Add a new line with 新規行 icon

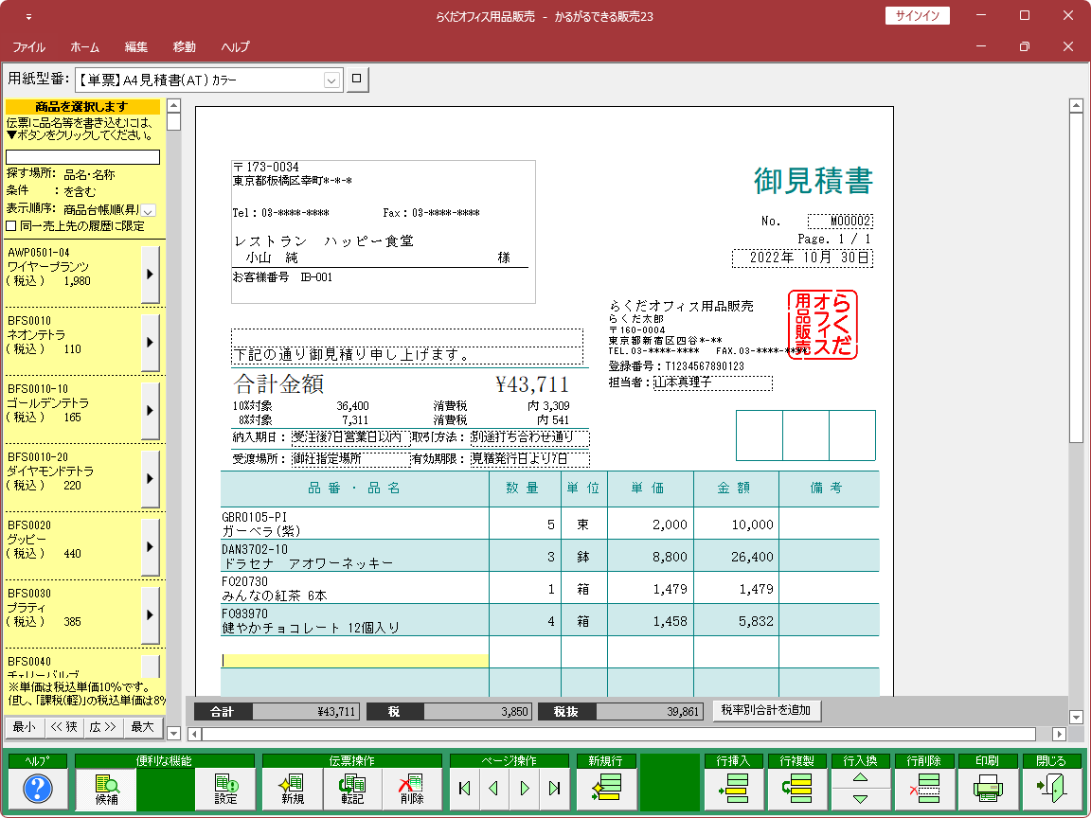coord(606,789)
